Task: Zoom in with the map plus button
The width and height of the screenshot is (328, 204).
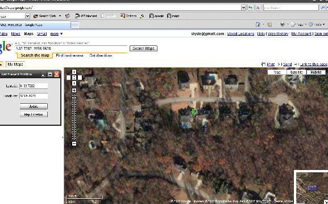Action: pyautogui.click(x=74, y=90)
